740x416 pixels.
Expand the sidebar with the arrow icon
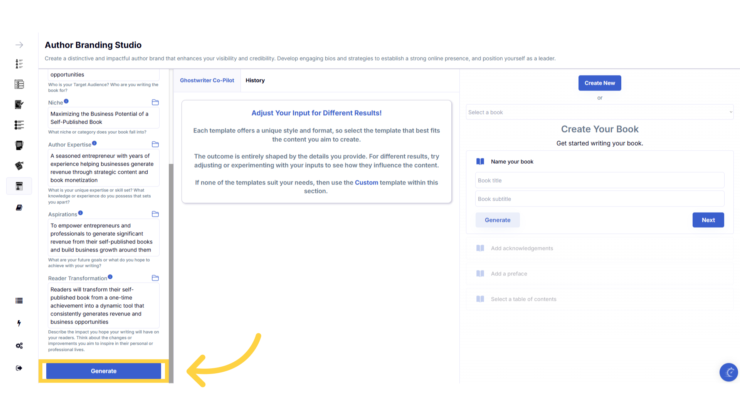point(19,45)
